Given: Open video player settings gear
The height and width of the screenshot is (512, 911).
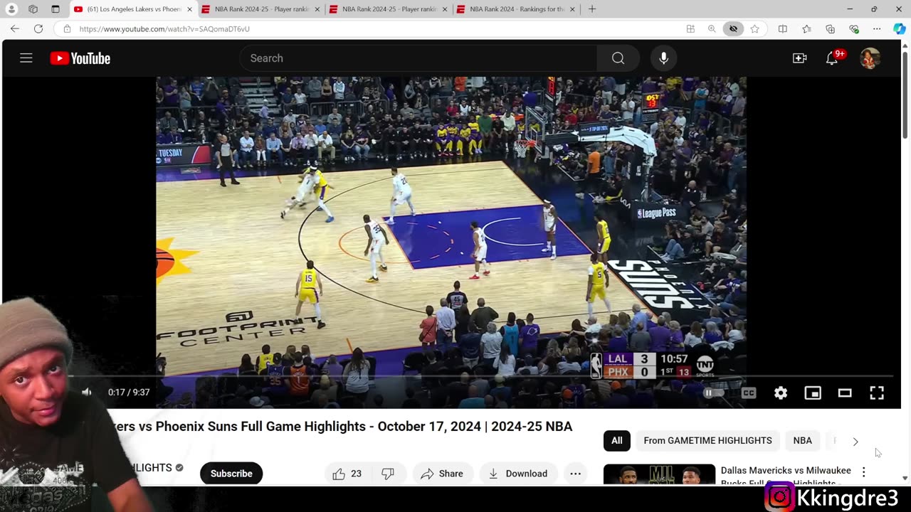Looking at the screenshot, I should coord(781,393).
